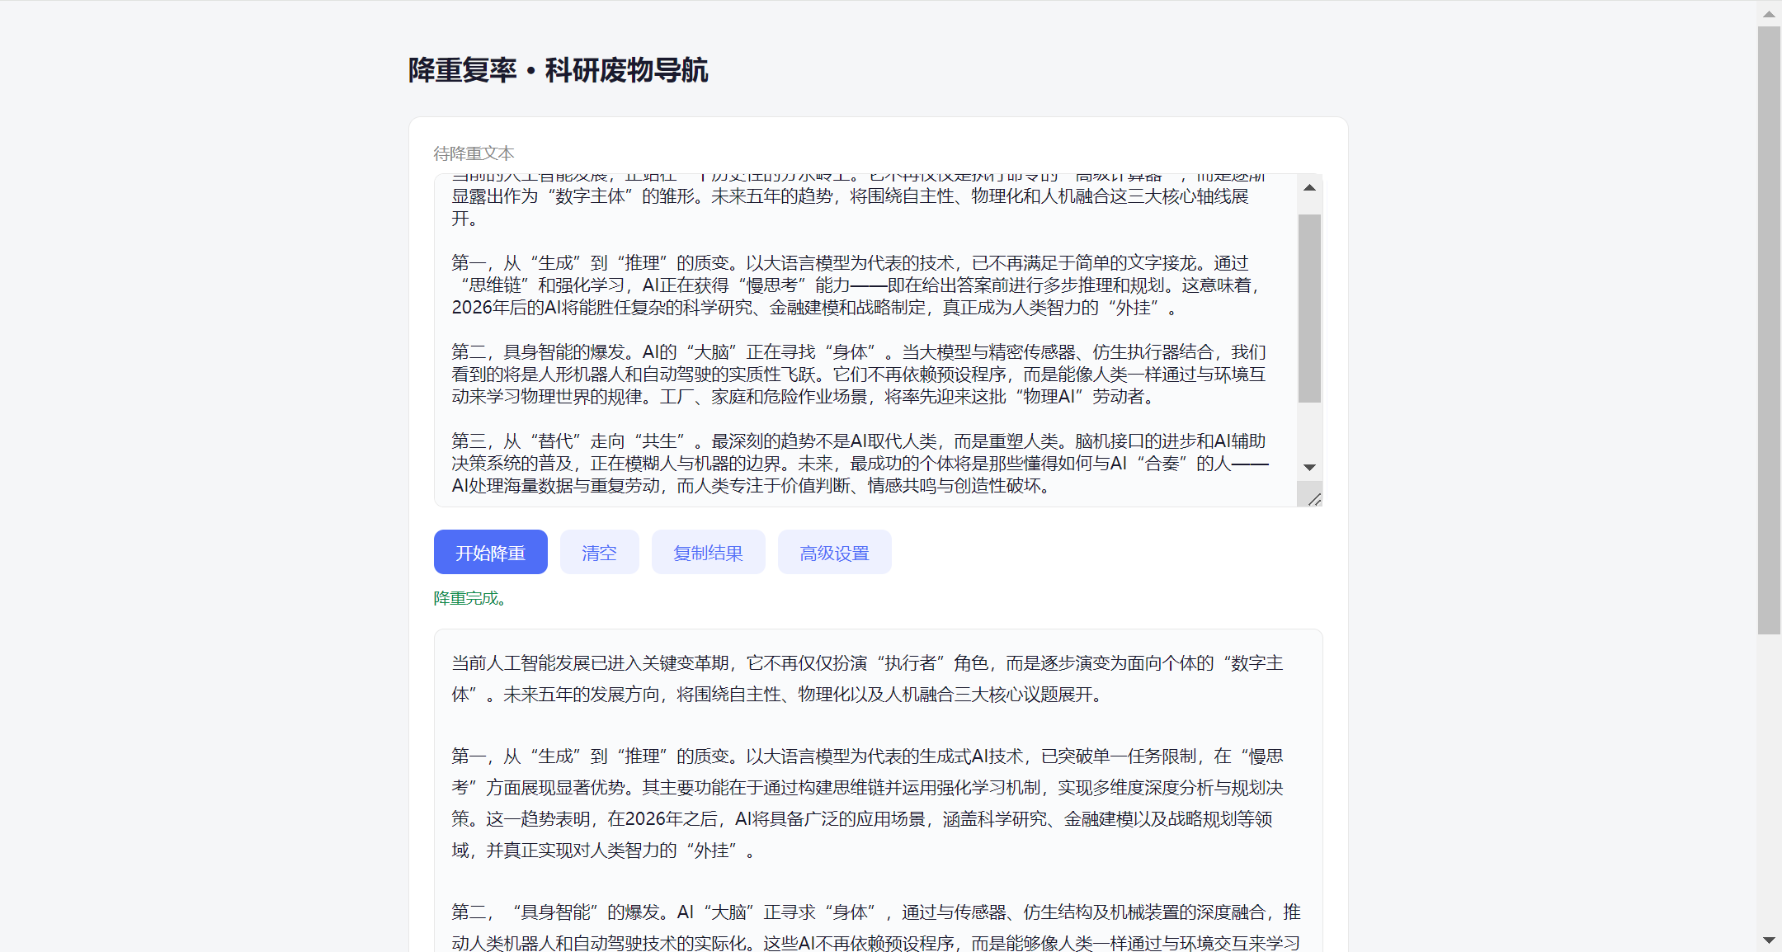
Task: Click the page vertical scrollbar thumb
Action: (x=1769, y=330)
